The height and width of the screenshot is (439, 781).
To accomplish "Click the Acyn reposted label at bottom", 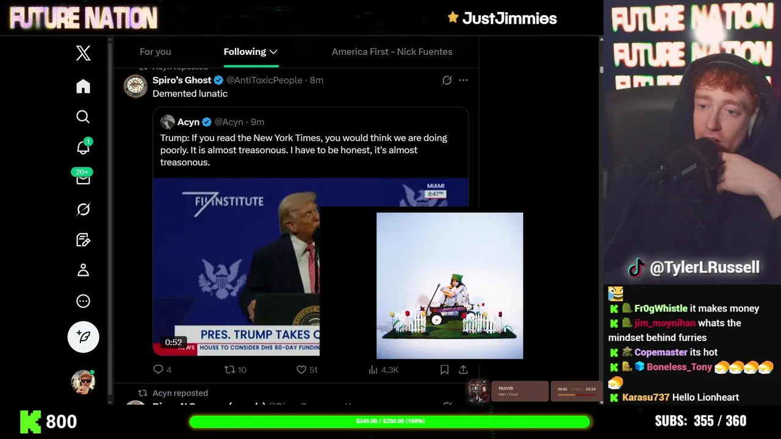I will pos(180,393).
